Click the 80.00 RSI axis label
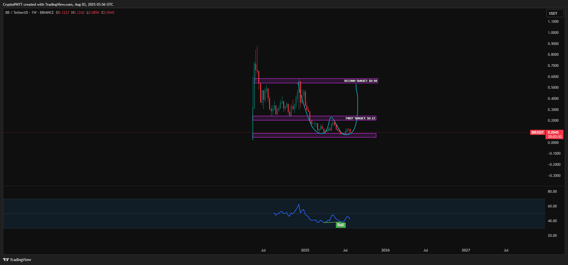 click(552, 192)
